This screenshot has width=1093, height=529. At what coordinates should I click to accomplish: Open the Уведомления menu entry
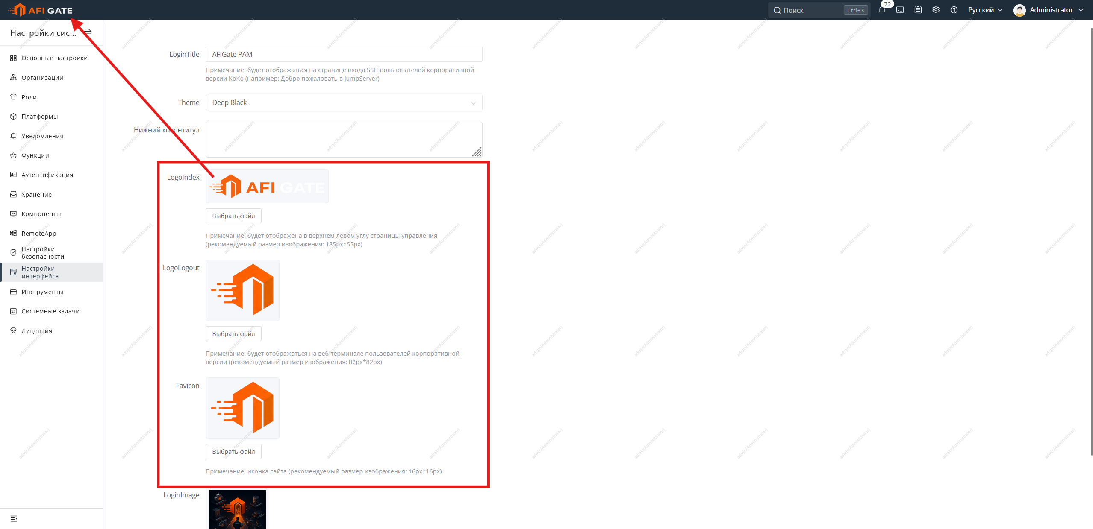[51, 136]
